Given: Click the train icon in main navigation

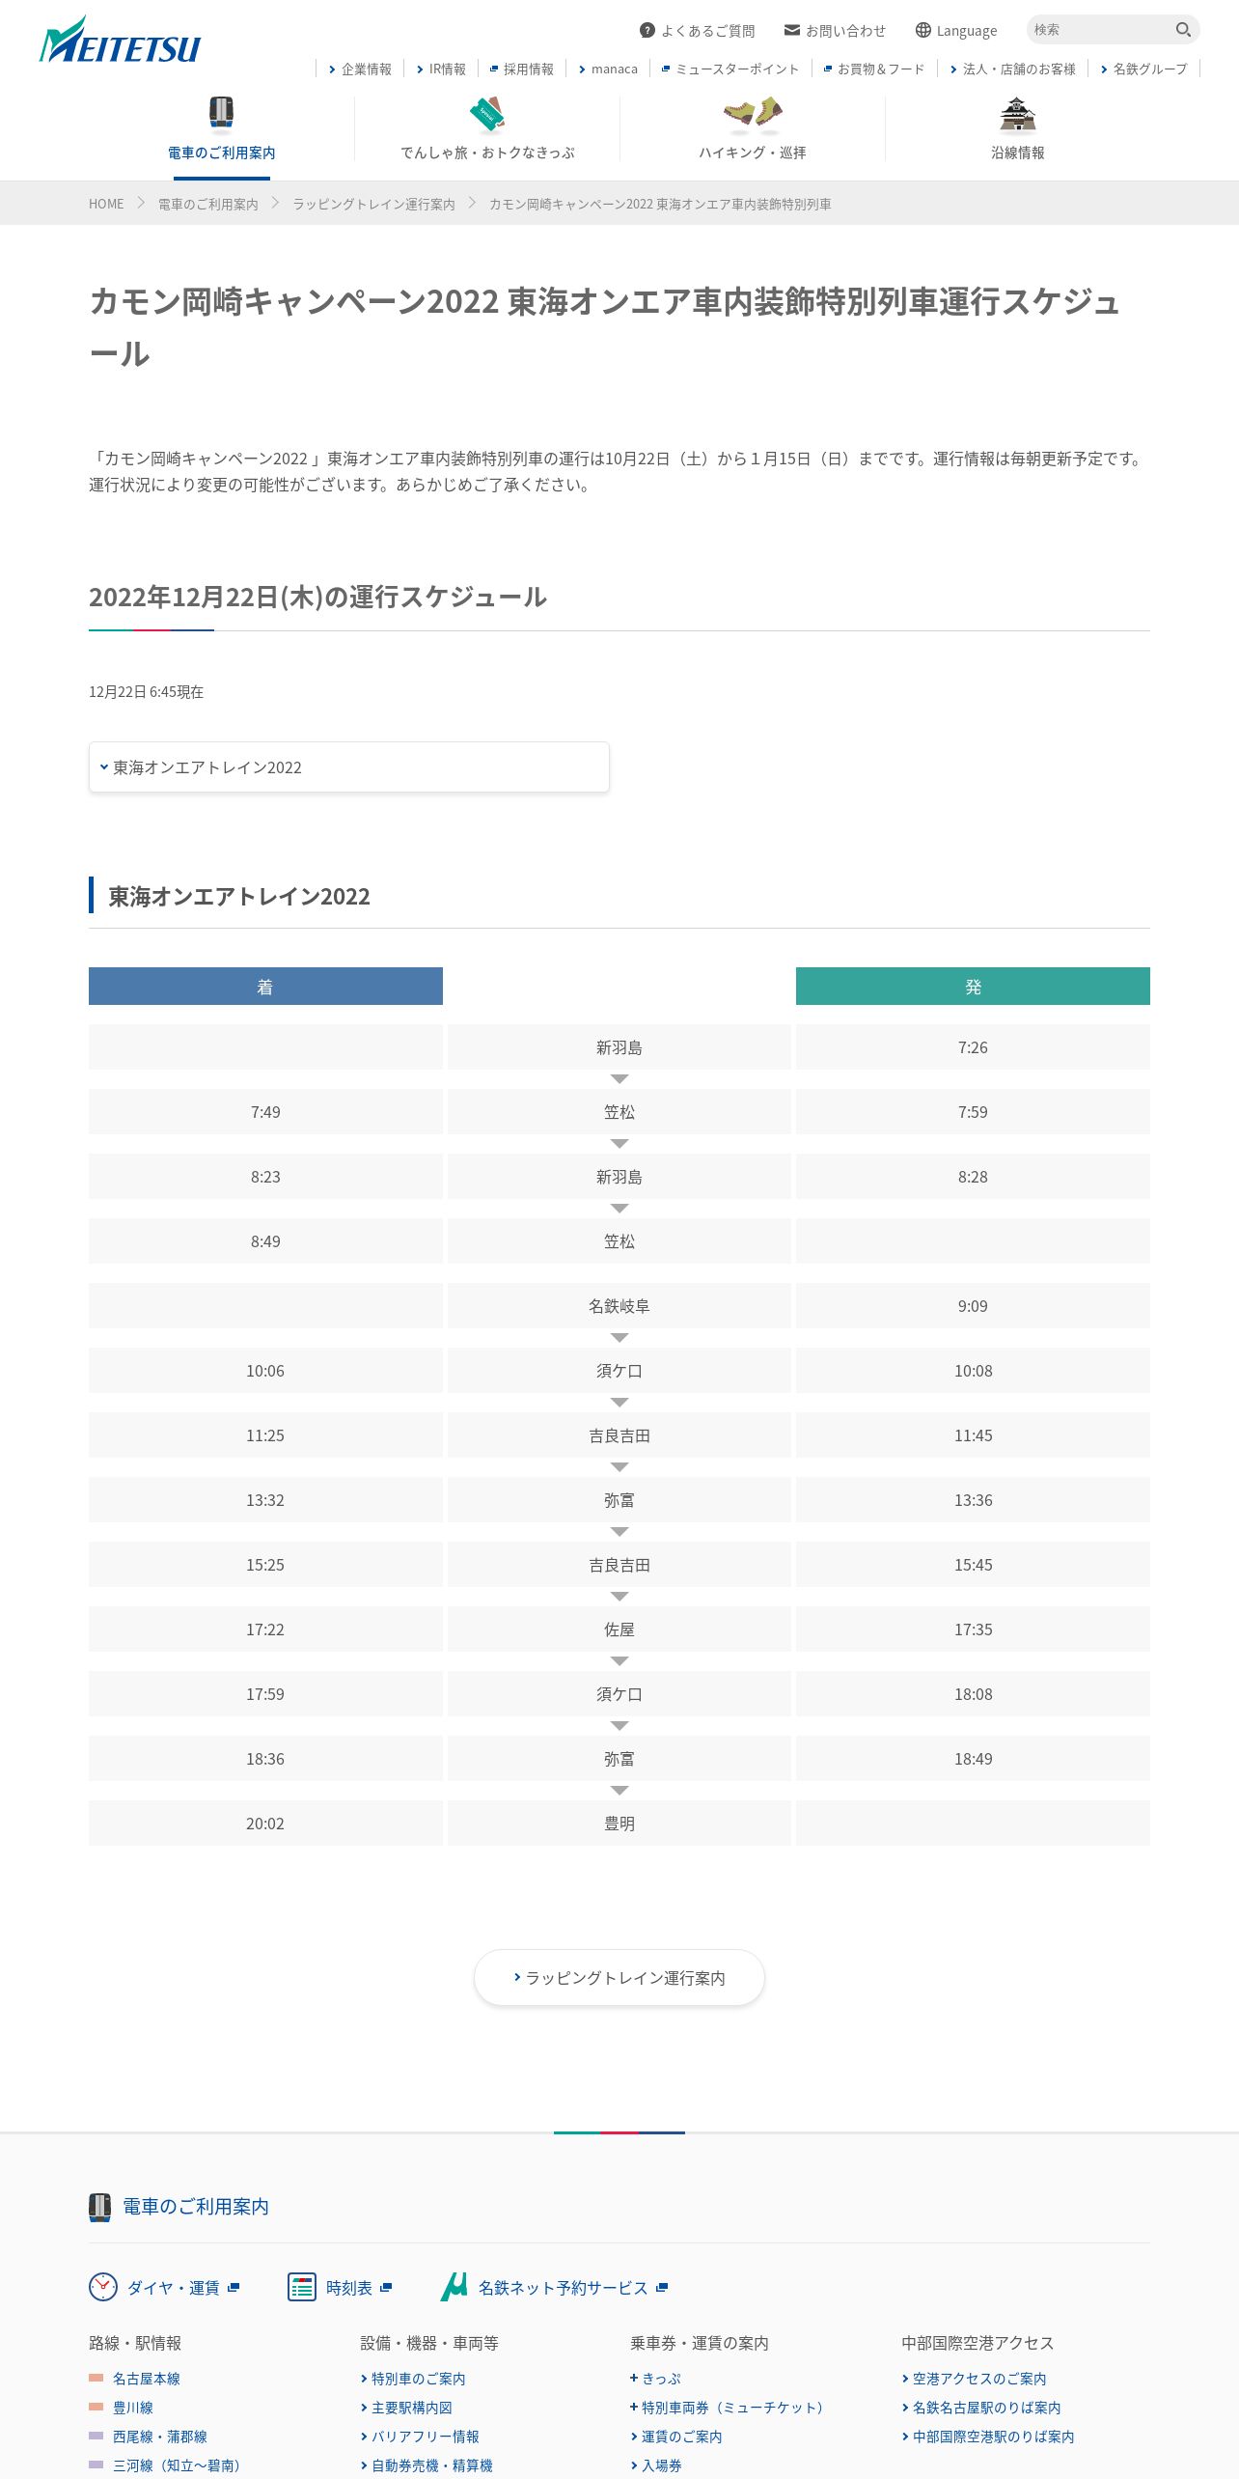Looking at the screenshot, I should pos(221,113).
